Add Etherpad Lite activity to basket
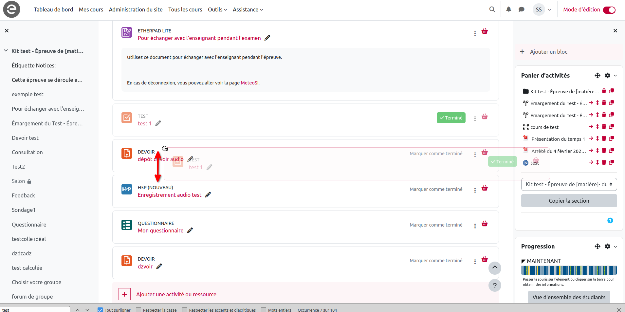 click(485, 31)
